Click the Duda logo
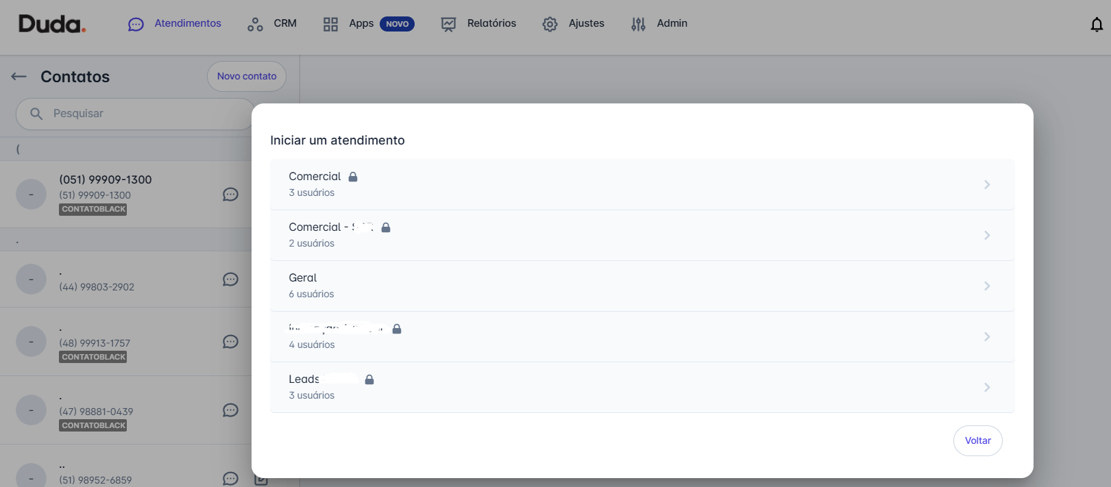 tap(52, 25)
